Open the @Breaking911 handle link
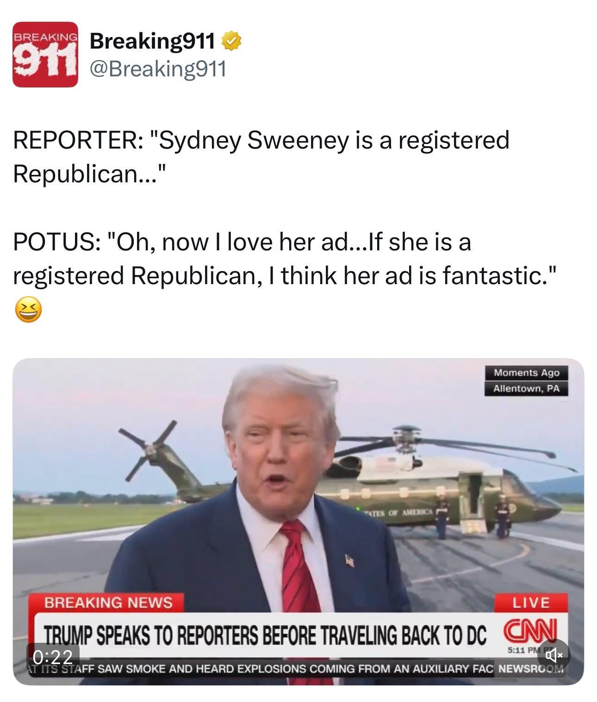Image resolution: width=597 pixels, height=702 pixels. 158,69
